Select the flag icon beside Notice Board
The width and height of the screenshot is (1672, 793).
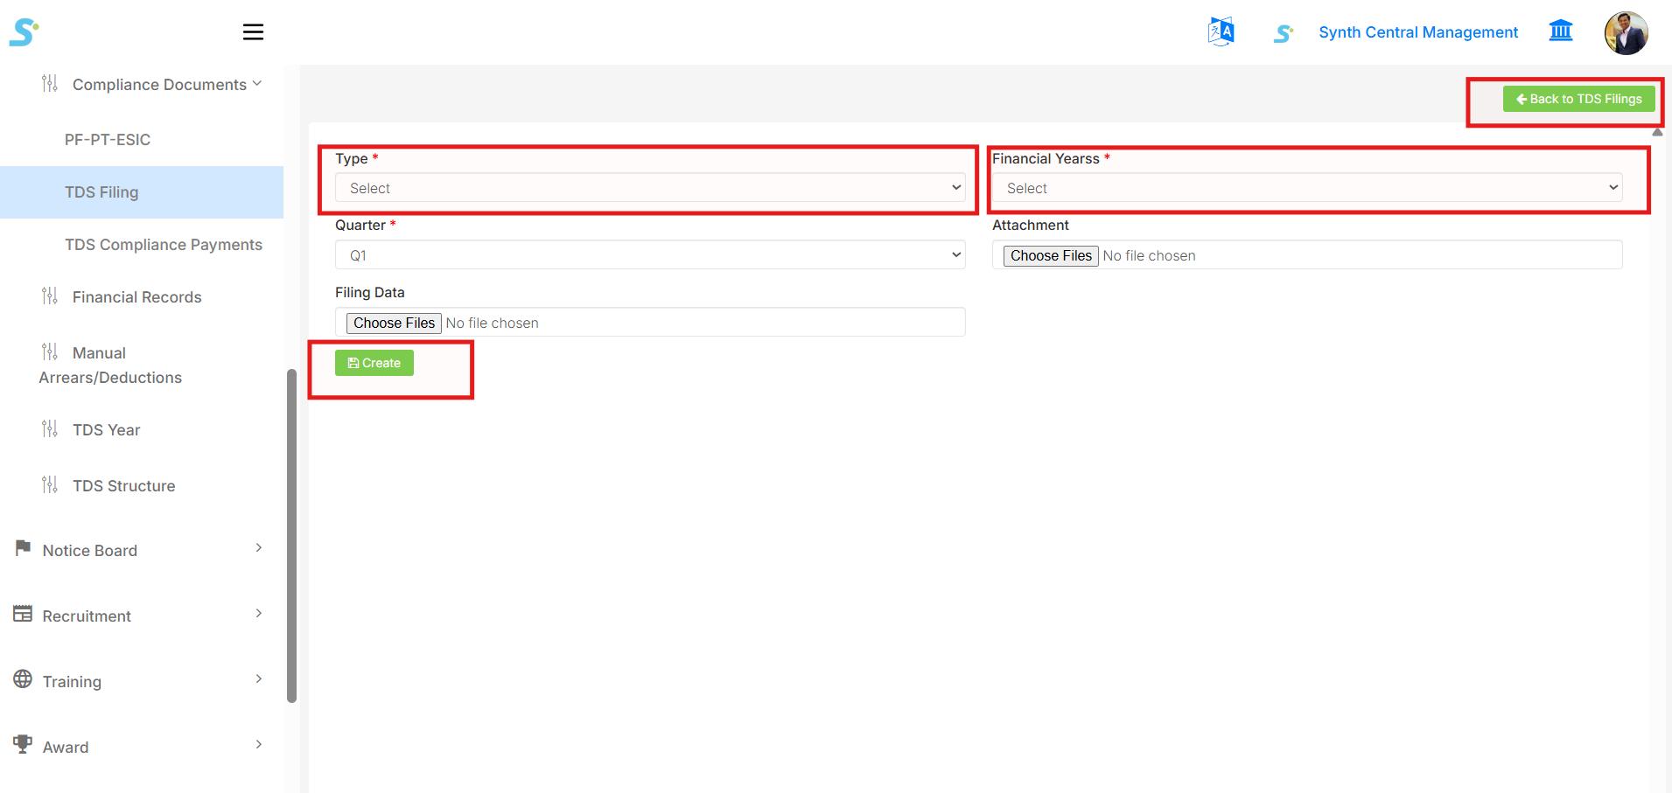(x=22, y=547)
